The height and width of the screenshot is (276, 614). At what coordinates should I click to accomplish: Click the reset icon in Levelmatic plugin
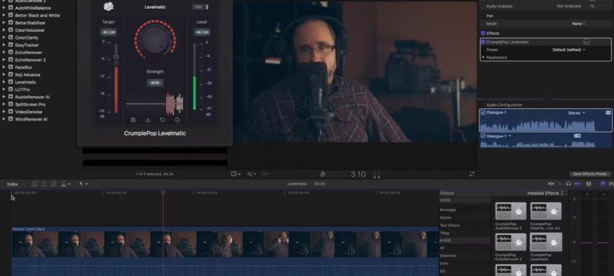click(x=163, y=120)
